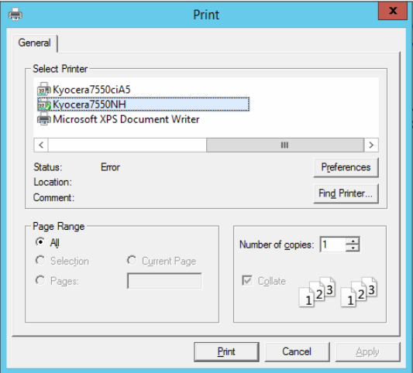Click the Pages range input field
The height and width of the screenshot is (373, 413).
coord(164,281)
